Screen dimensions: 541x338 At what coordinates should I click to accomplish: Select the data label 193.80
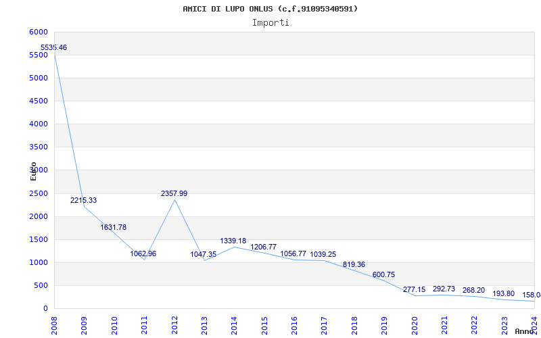(504, 294)
